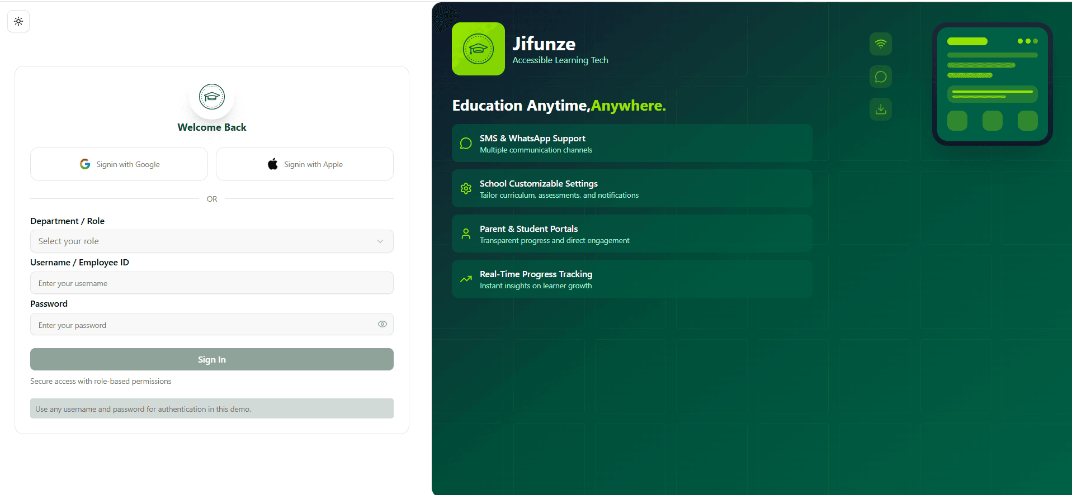The height and width of the screenshot is (495, 1072).
Task: Click the gear icon beside School Customizable Settings
Action: (466, 189)
